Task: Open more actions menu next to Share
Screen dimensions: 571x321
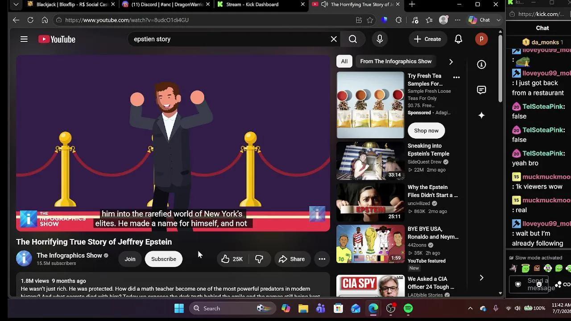Action: tap(322, 259)
